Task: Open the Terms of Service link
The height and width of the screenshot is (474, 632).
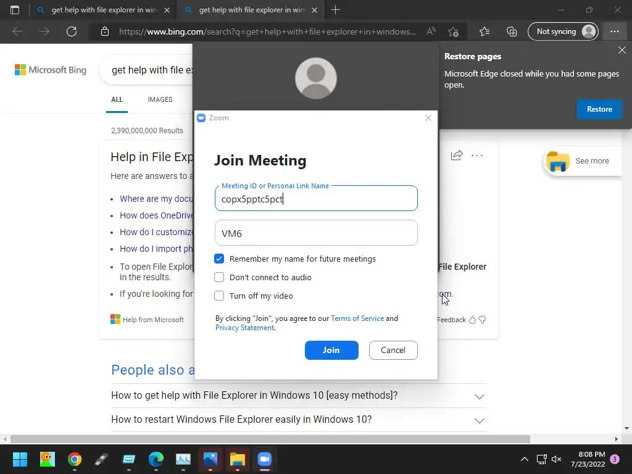Action: [357, 318]
